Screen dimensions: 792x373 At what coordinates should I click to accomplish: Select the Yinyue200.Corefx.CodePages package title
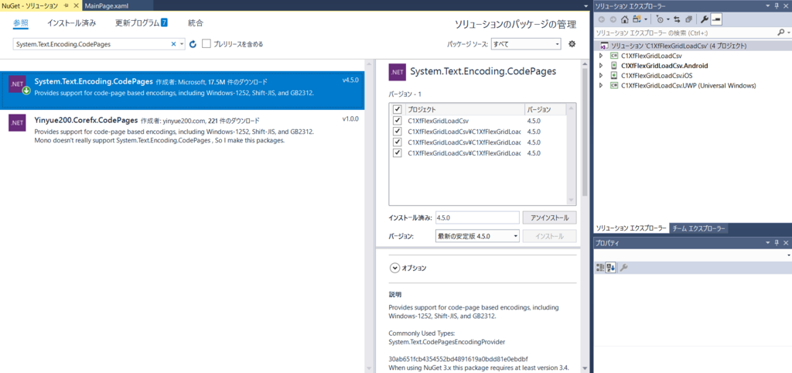[x=86, y=120]
